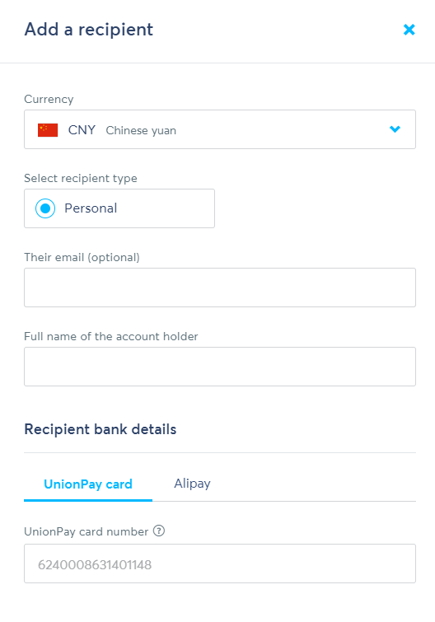
Task: Click the UnionPay card number help icon
Action: 159,531
